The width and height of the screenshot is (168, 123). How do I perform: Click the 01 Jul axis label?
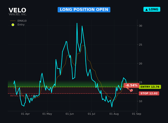click(91, 114)
